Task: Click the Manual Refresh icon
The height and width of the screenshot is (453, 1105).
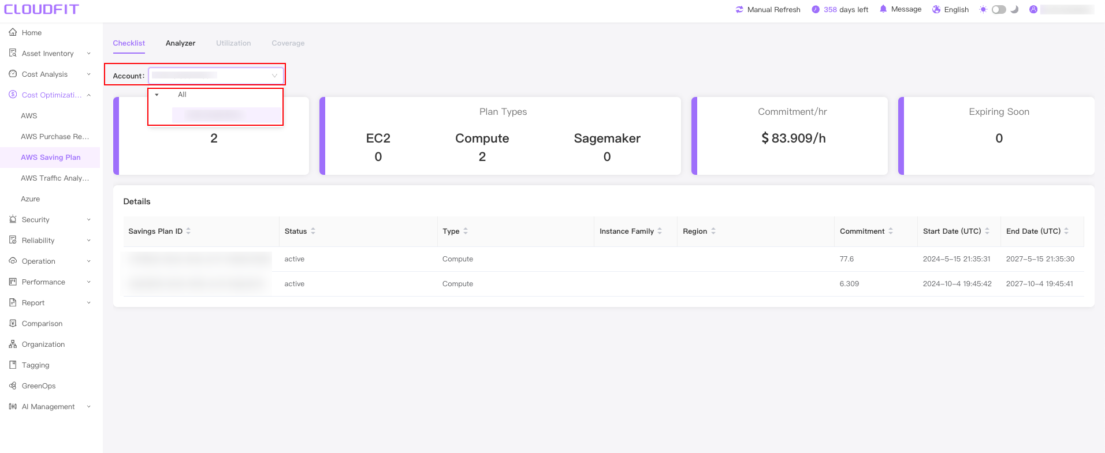Action: (x=739, y=9)
